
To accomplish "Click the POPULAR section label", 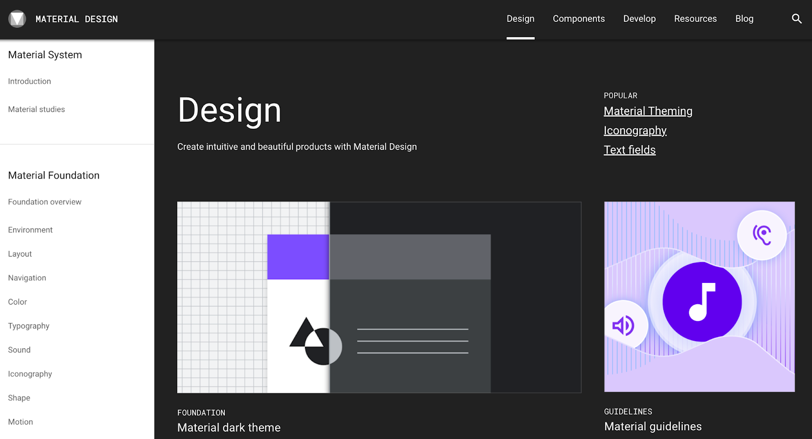I will 621,96.
